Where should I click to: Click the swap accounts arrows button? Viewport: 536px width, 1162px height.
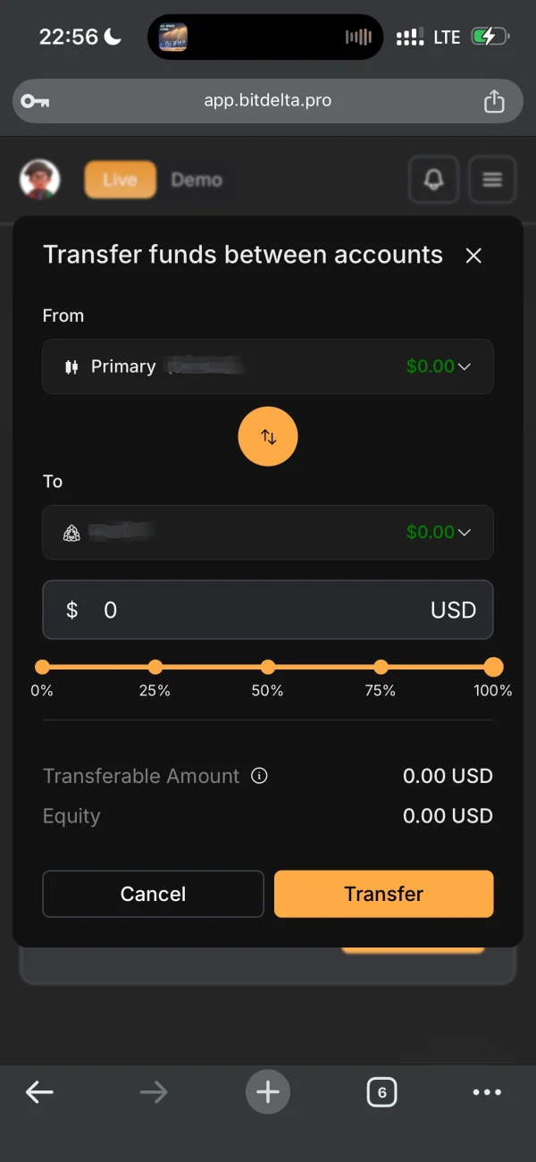pyautogui.click(x=268, y=437)
